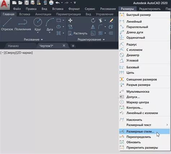This screenshot has width=171, height=154.
Task: Click the Move tool cross-arrows icon
Action: pyautogui.click(x=70, y=20)
